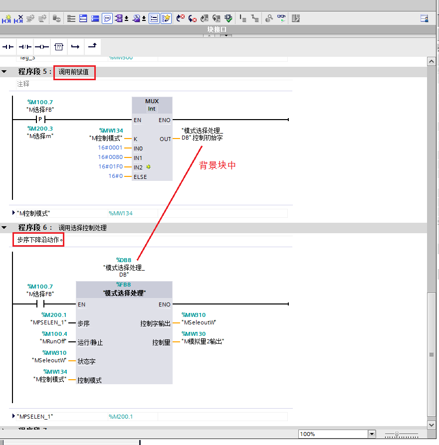Click the 16#01F0 value at IN2
Image resolution: width=439 pixels, height=445 pixels.
click(x=111, y=166)
